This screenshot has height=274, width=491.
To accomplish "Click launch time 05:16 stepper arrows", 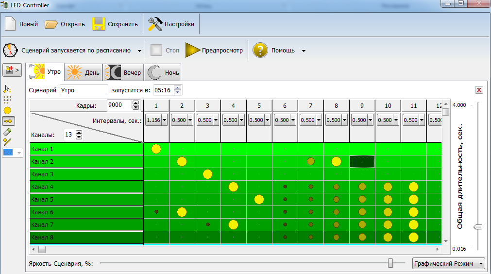I will click(178, 90).
